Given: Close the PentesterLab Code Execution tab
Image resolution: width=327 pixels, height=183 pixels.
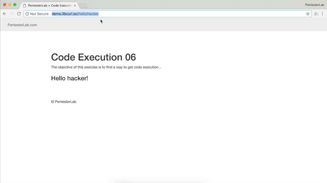Looking at the screenshot, I should click(75, 5).
